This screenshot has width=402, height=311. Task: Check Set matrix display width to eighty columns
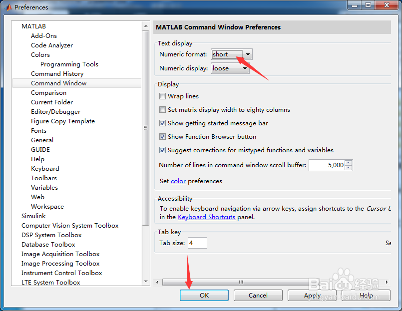(x=162, y=110)
